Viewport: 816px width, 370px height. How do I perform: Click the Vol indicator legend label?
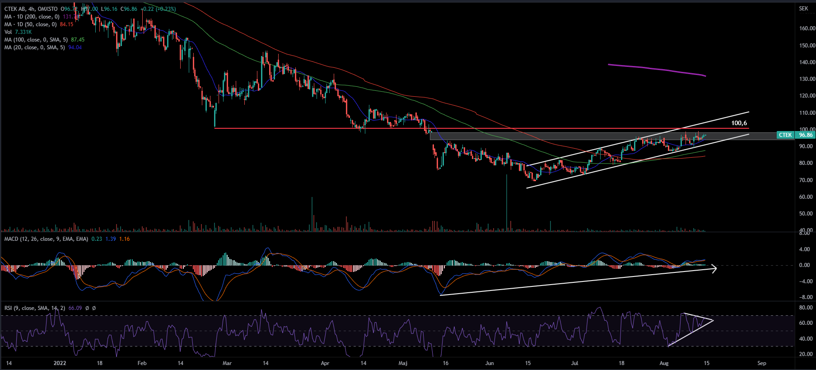point(8,32)
